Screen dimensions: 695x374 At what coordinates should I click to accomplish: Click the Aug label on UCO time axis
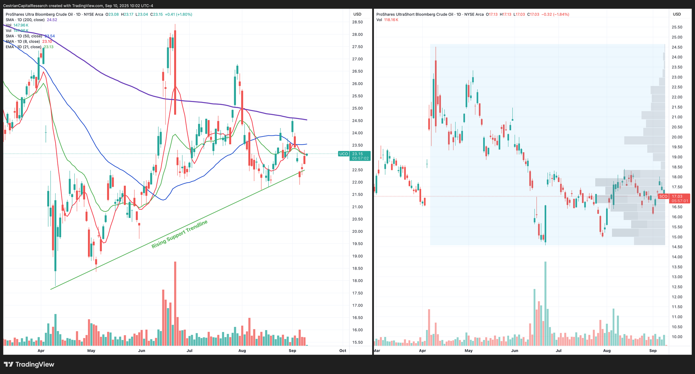tap(242, 351)
